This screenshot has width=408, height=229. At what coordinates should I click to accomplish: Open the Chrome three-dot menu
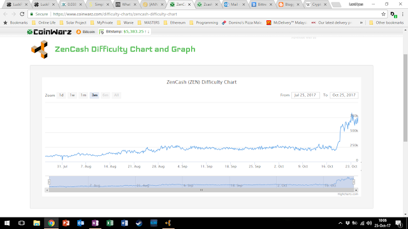403,14
